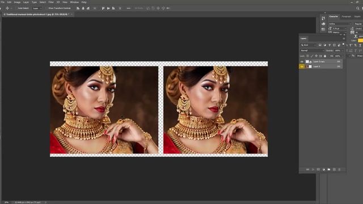Toggle the Auto-Select checkbox
Screen dimensions: 363x204
tap(16, 8)
